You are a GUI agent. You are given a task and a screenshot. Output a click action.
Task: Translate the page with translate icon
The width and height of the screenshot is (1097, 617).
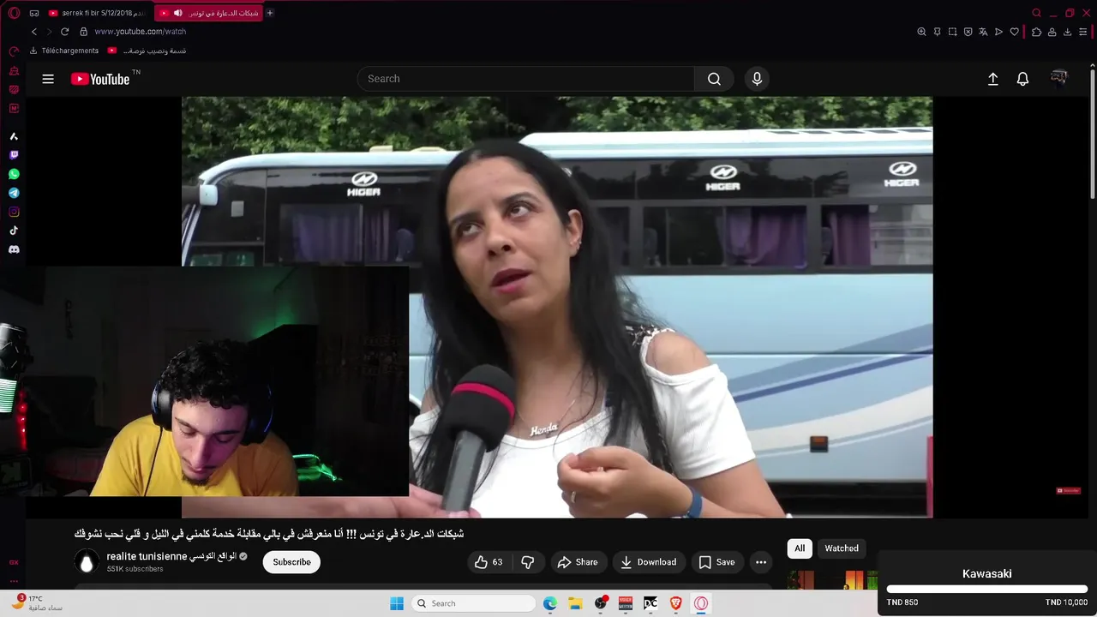[983, 32]
